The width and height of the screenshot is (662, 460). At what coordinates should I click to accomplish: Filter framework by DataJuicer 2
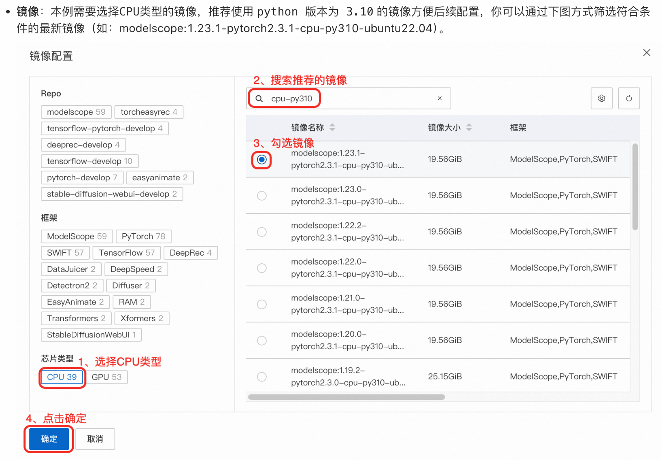click(71, 269)
